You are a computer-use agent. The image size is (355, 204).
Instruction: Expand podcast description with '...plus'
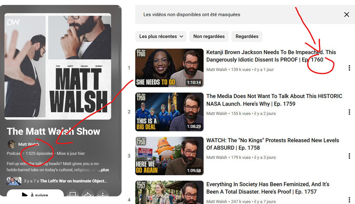104,170
